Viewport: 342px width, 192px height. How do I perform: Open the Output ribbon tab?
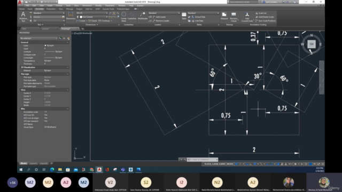pyautogui.click(x=79, y=9)
